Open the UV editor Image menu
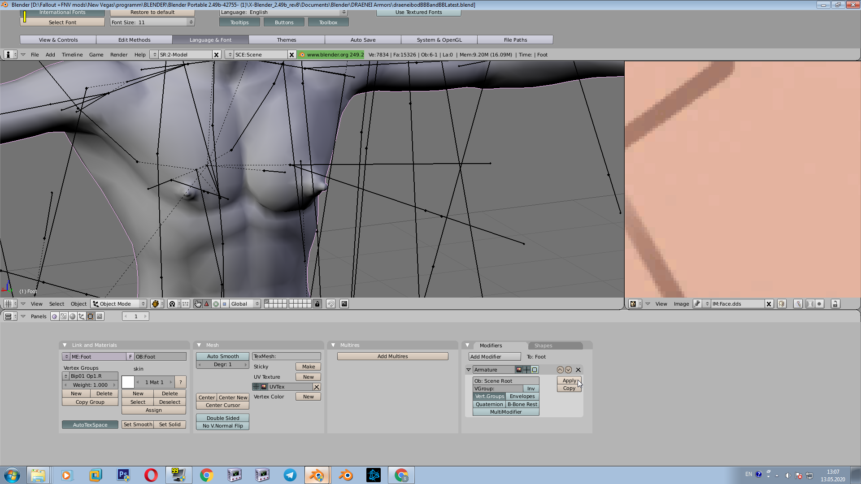 point(681,304)
